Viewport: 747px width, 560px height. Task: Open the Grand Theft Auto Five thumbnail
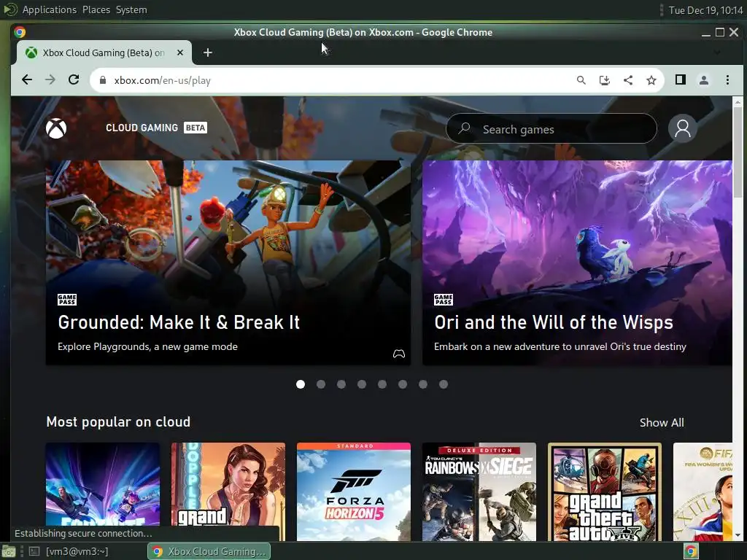coord(605,492)
